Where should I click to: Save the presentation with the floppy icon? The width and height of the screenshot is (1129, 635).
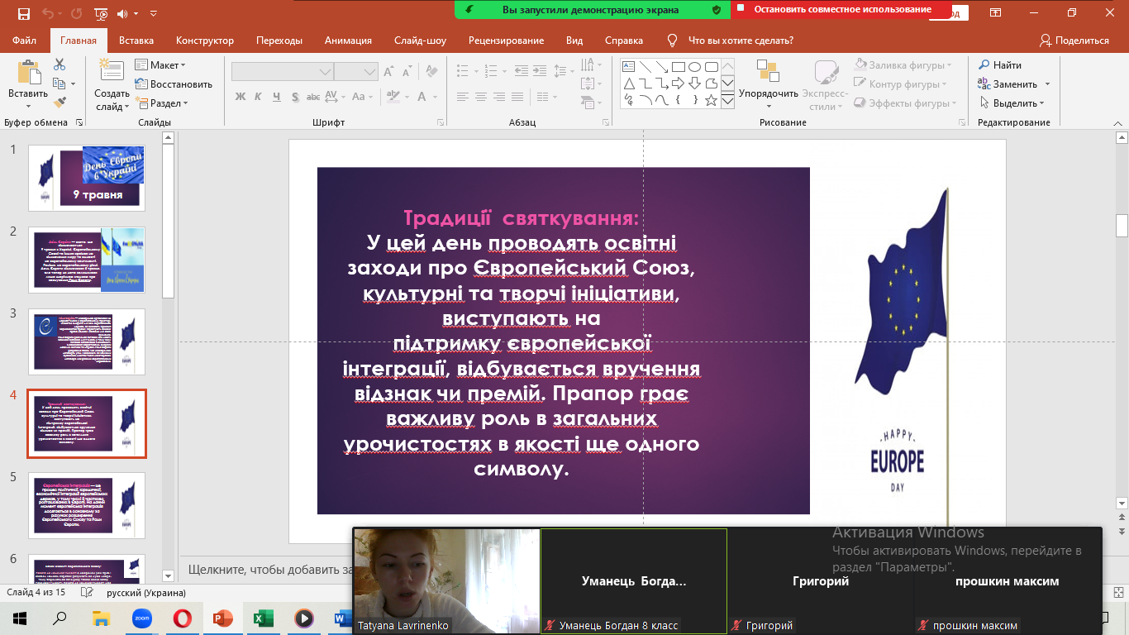pos(23,13)
